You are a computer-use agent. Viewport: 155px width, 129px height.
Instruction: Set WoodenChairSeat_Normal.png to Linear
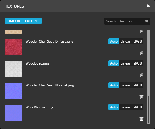point(126,85)
